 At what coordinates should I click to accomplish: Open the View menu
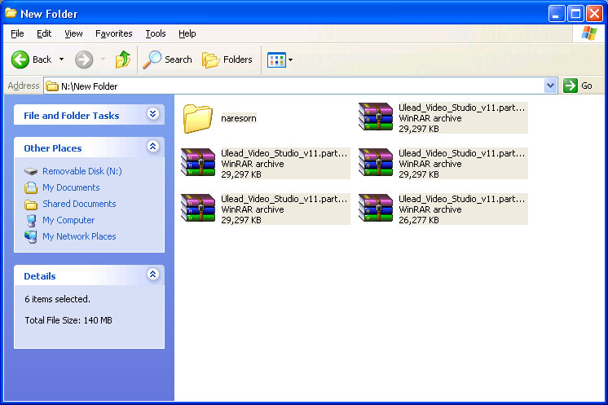pos(73,33)
